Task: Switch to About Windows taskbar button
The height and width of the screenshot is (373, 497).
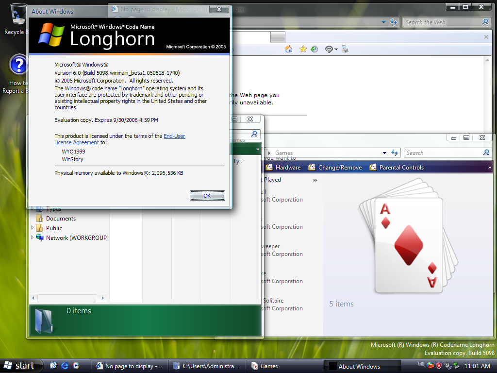Action: coord(363,366)
